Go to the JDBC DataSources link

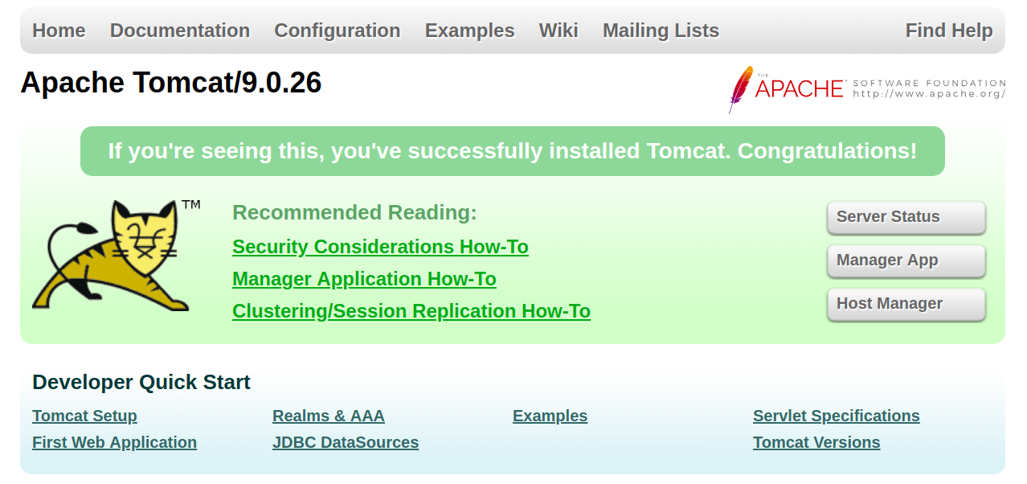pyautogui.click(x=346, y=442)
